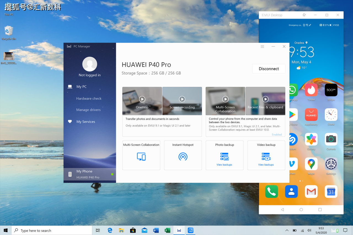353x235 pixels.
Task: Tap the phone Recents navigation button
Action: [320, 210]
